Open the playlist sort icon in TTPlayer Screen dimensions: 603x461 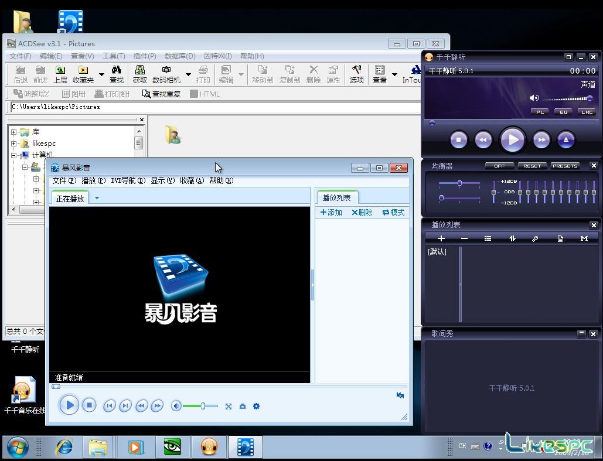[x=511, y=238]
